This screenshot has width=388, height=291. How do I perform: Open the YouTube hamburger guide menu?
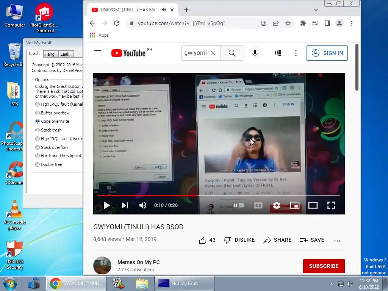pos(98,53)
